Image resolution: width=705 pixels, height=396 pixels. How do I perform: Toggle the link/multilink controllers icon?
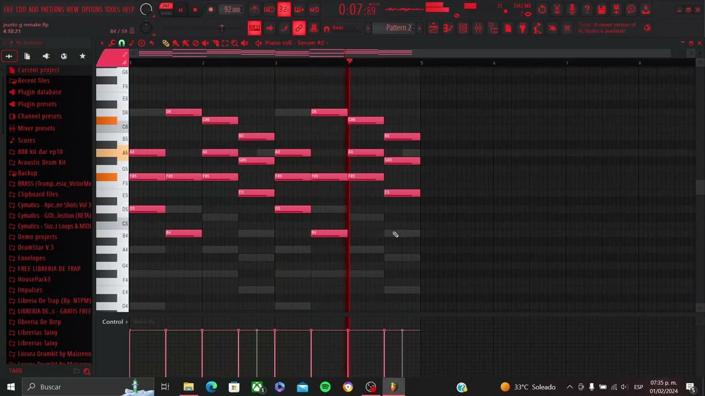point(299,28)
